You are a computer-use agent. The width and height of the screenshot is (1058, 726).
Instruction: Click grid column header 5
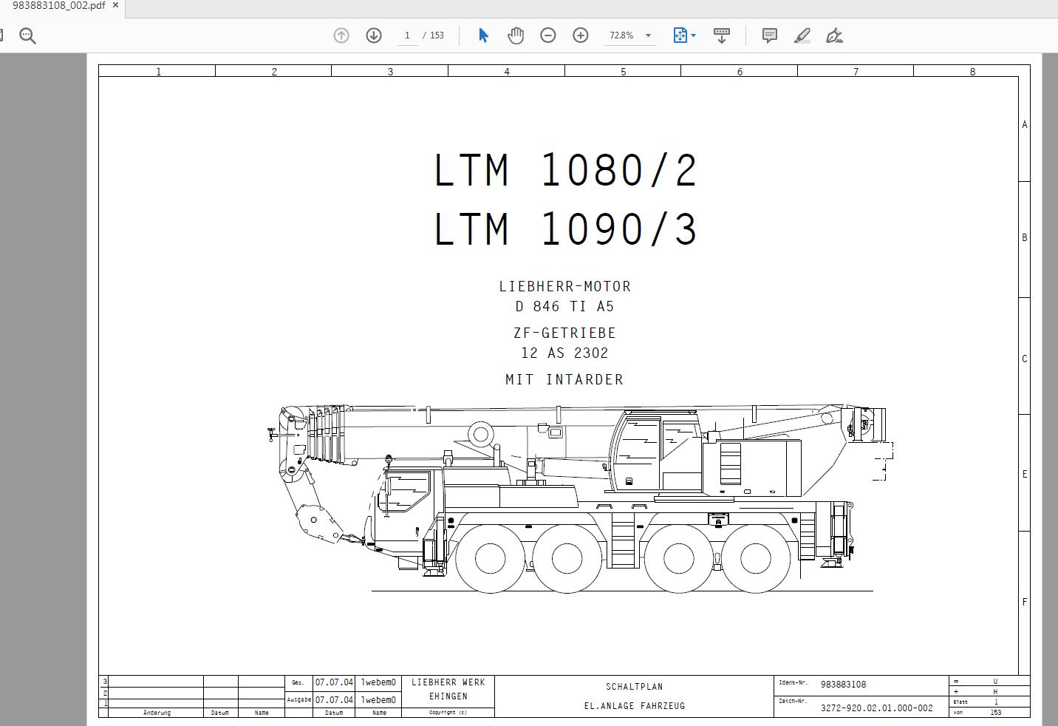point(623,72)
